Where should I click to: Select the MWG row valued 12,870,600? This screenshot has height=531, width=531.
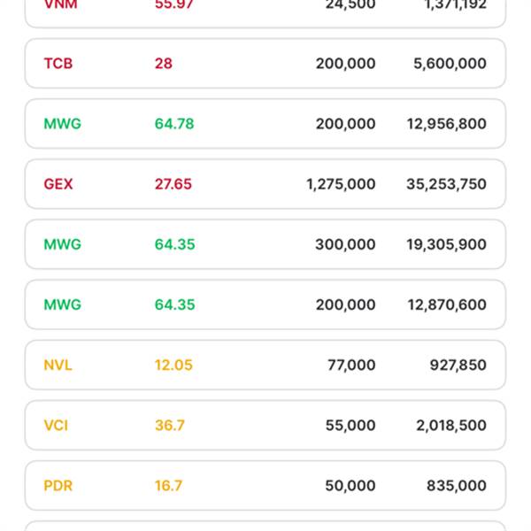click(265, 304)
